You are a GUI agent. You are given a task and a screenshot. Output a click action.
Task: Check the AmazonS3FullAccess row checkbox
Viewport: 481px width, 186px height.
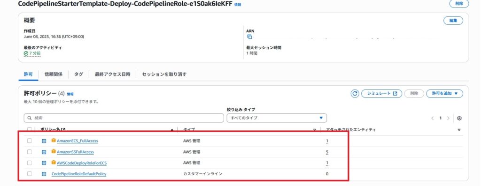point(29,152)
